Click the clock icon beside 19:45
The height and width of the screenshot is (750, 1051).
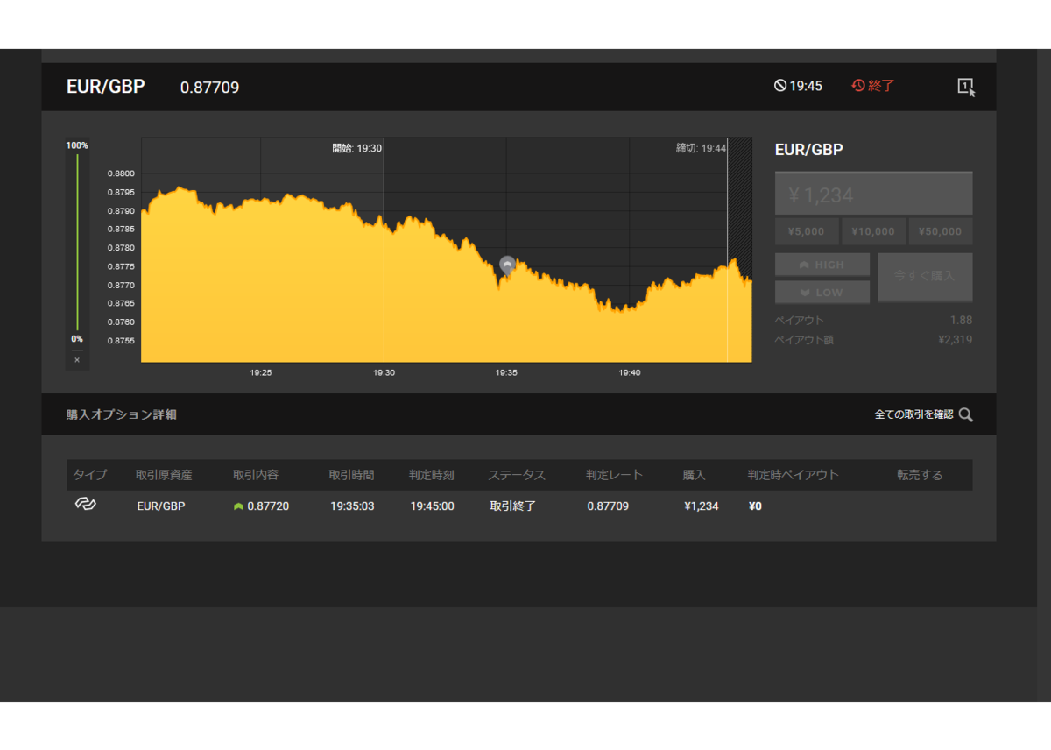tap(780, 86)
